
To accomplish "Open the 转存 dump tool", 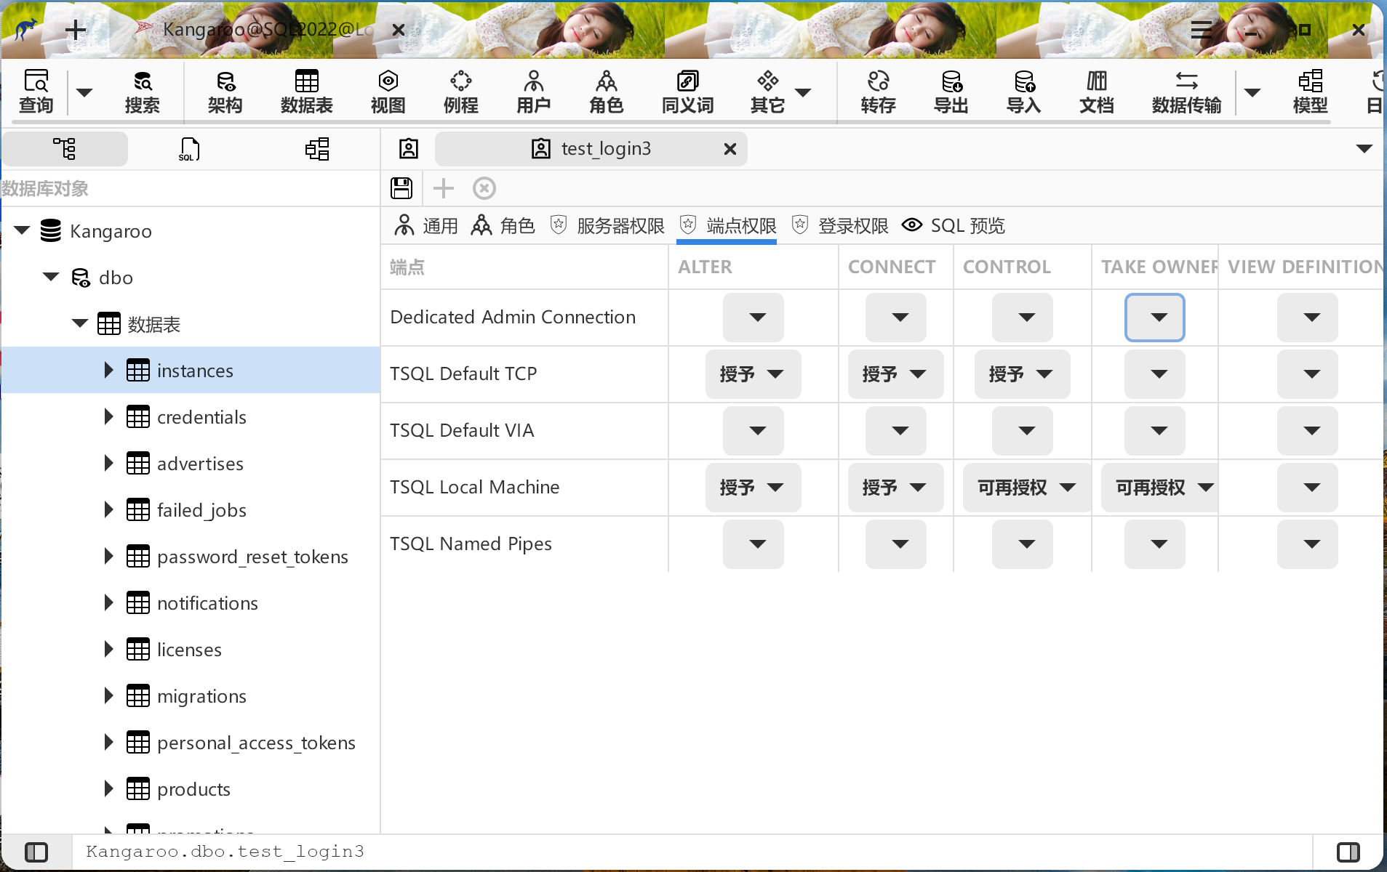I will tap(878, 92).
